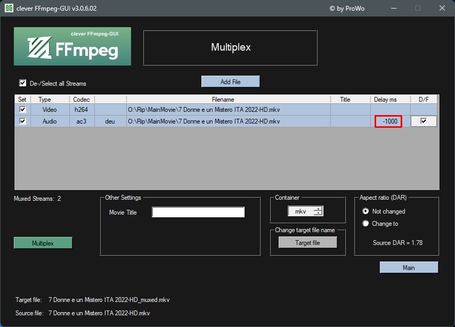
Task: Click the FFmpeg app icon in title bar
Action: pyautogui.click(x=9, y=8)
